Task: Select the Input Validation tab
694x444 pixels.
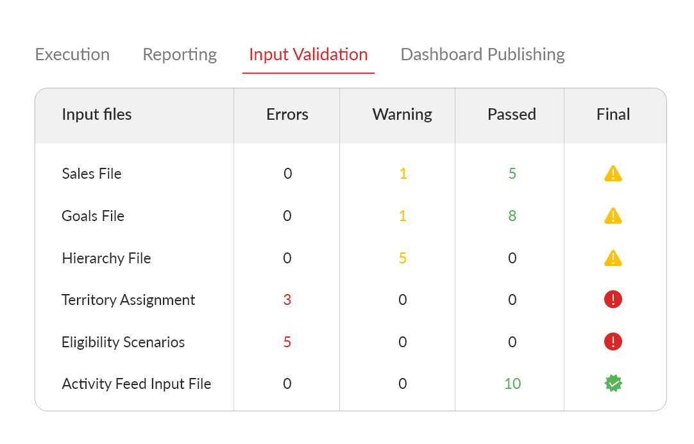Action: 309,54
